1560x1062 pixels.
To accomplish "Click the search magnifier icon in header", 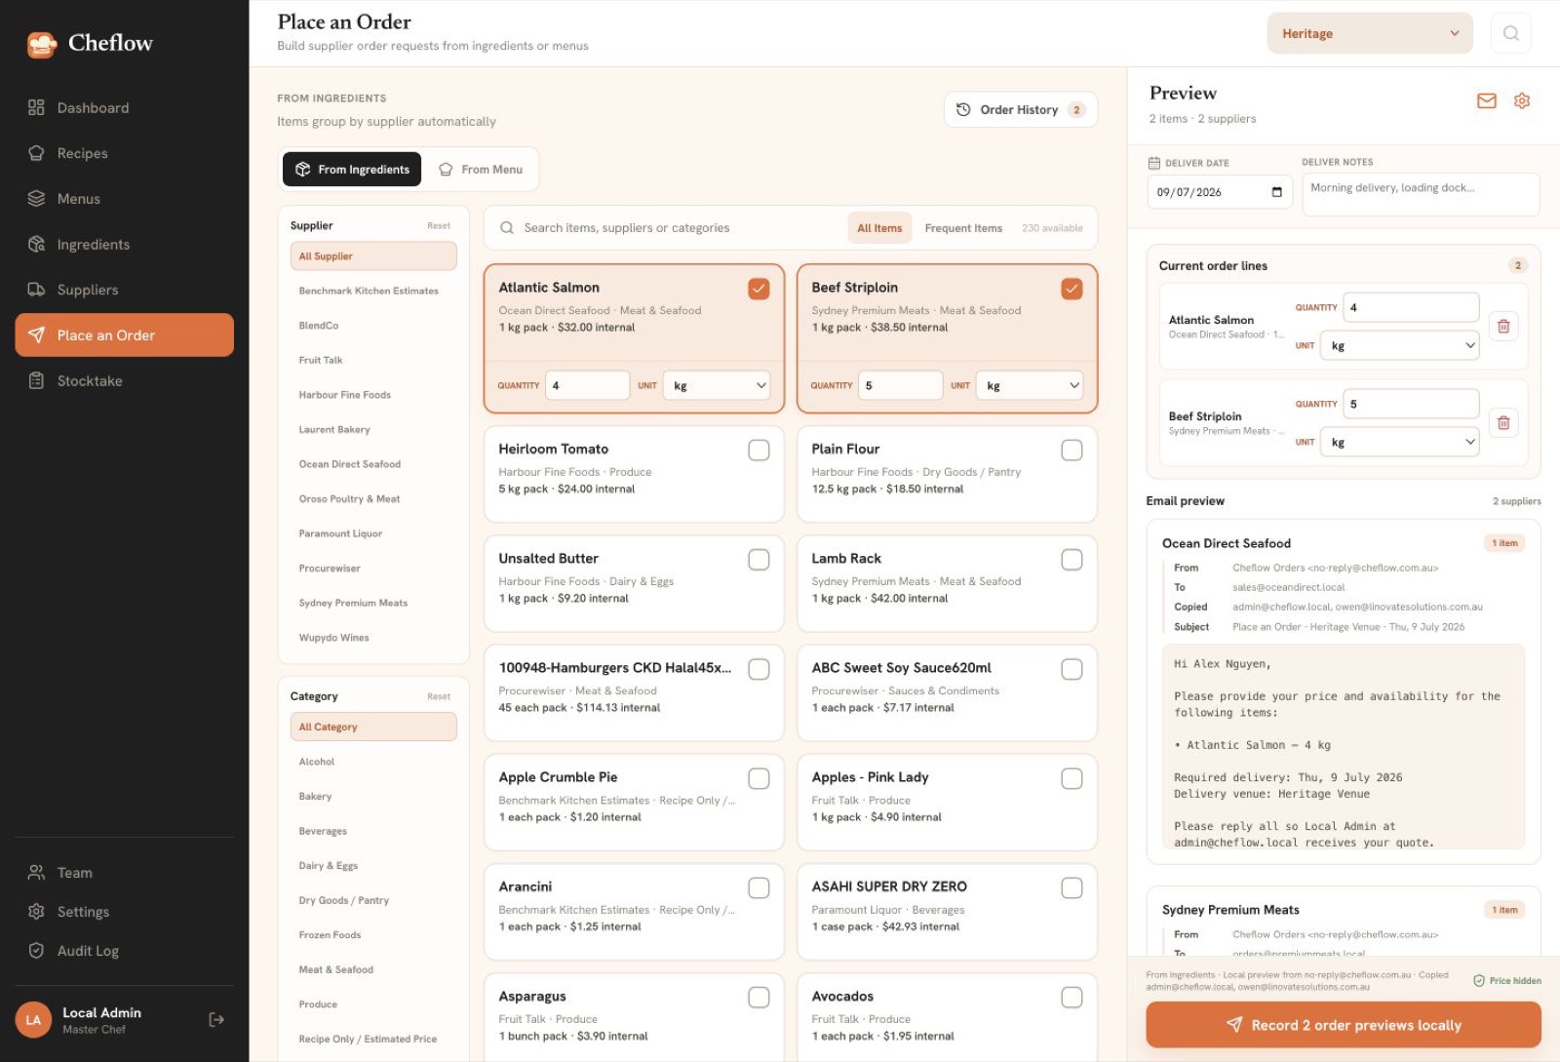I will [x=1510, y=33].
